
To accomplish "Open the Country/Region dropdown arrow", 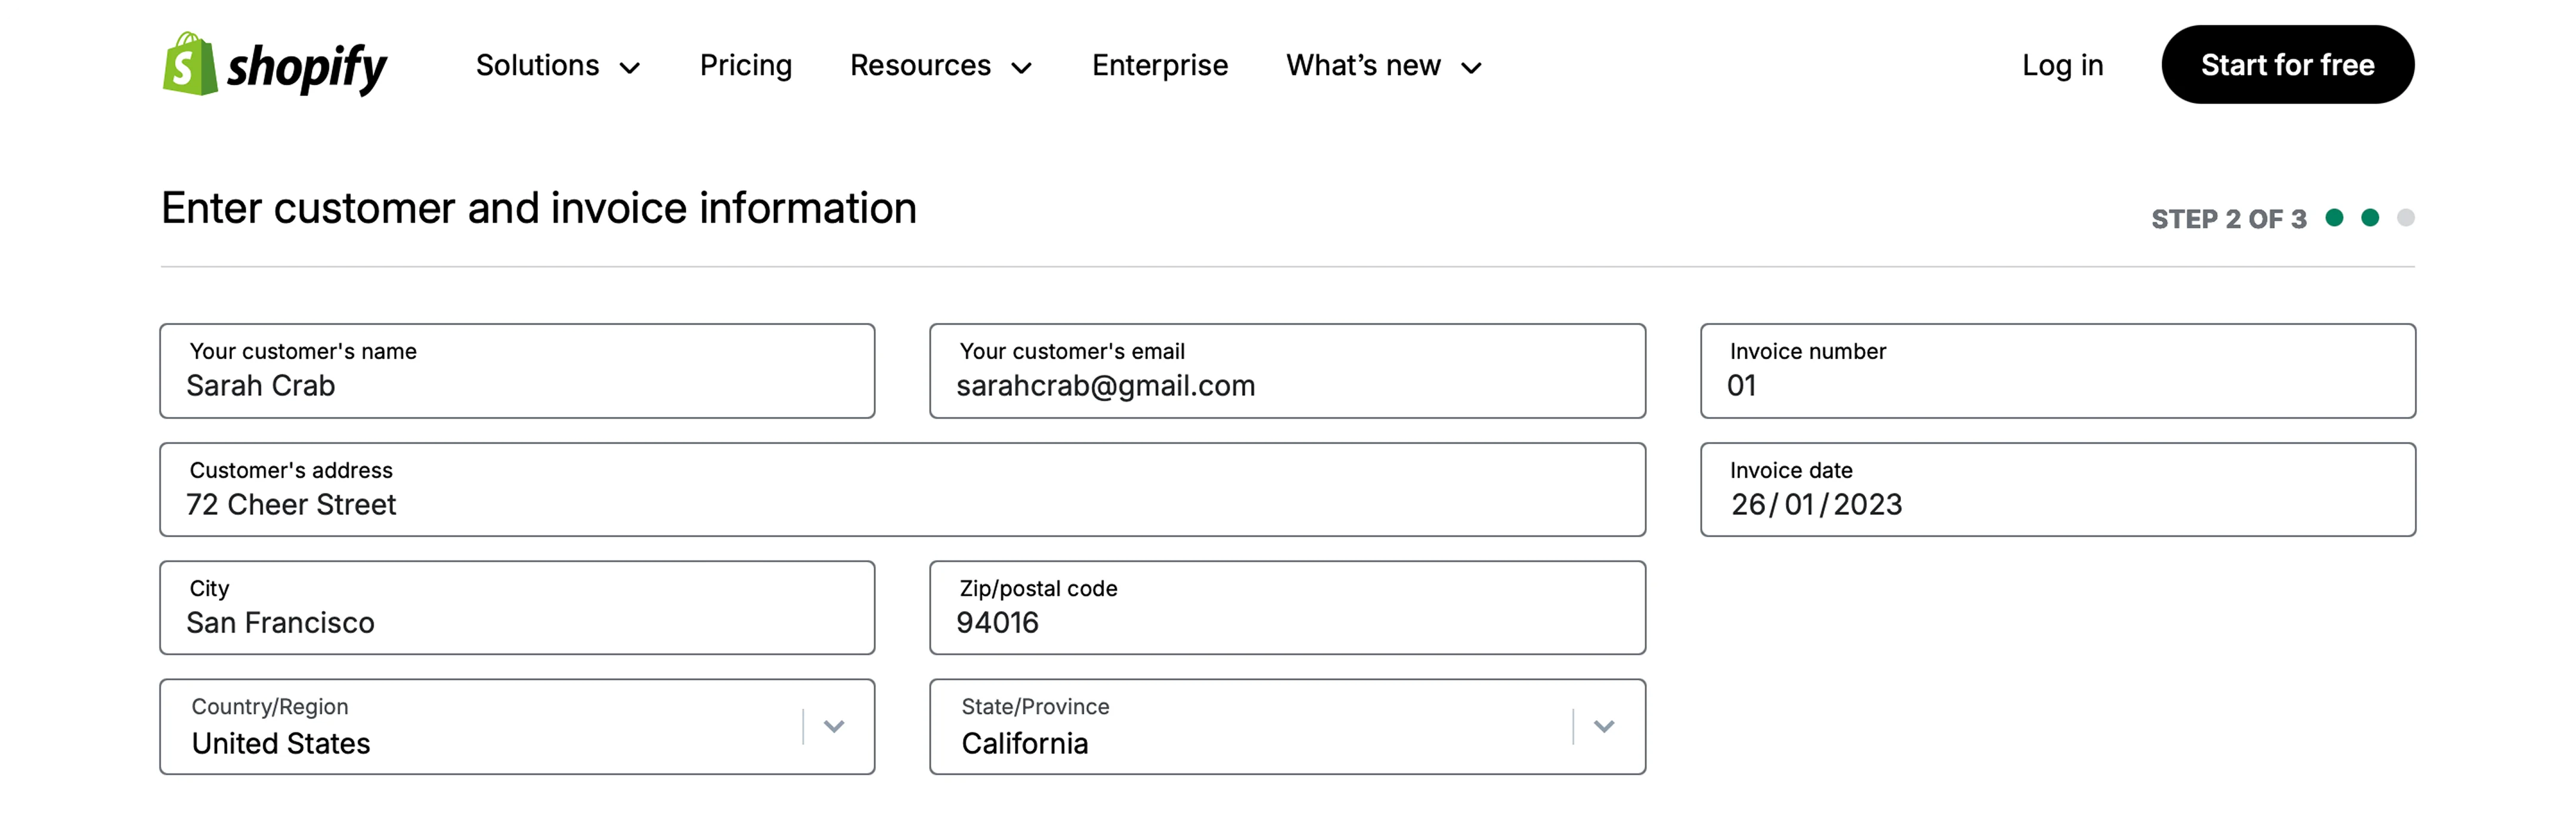I will coord(834,727).
